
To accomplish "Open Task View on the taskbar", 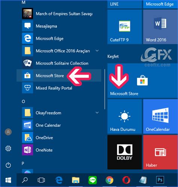I will pyautogui.click(x=41, y=180).
